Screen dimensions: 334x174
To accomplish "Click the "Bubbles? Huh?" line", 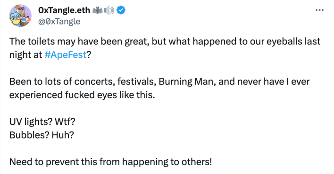I will tap(42, 135).
